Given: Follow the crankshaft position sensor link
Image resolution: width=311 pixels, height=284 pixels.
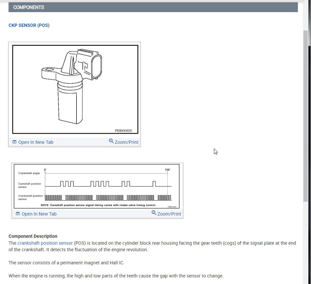Looking at the screenshot, I should [x=45, y=243].
